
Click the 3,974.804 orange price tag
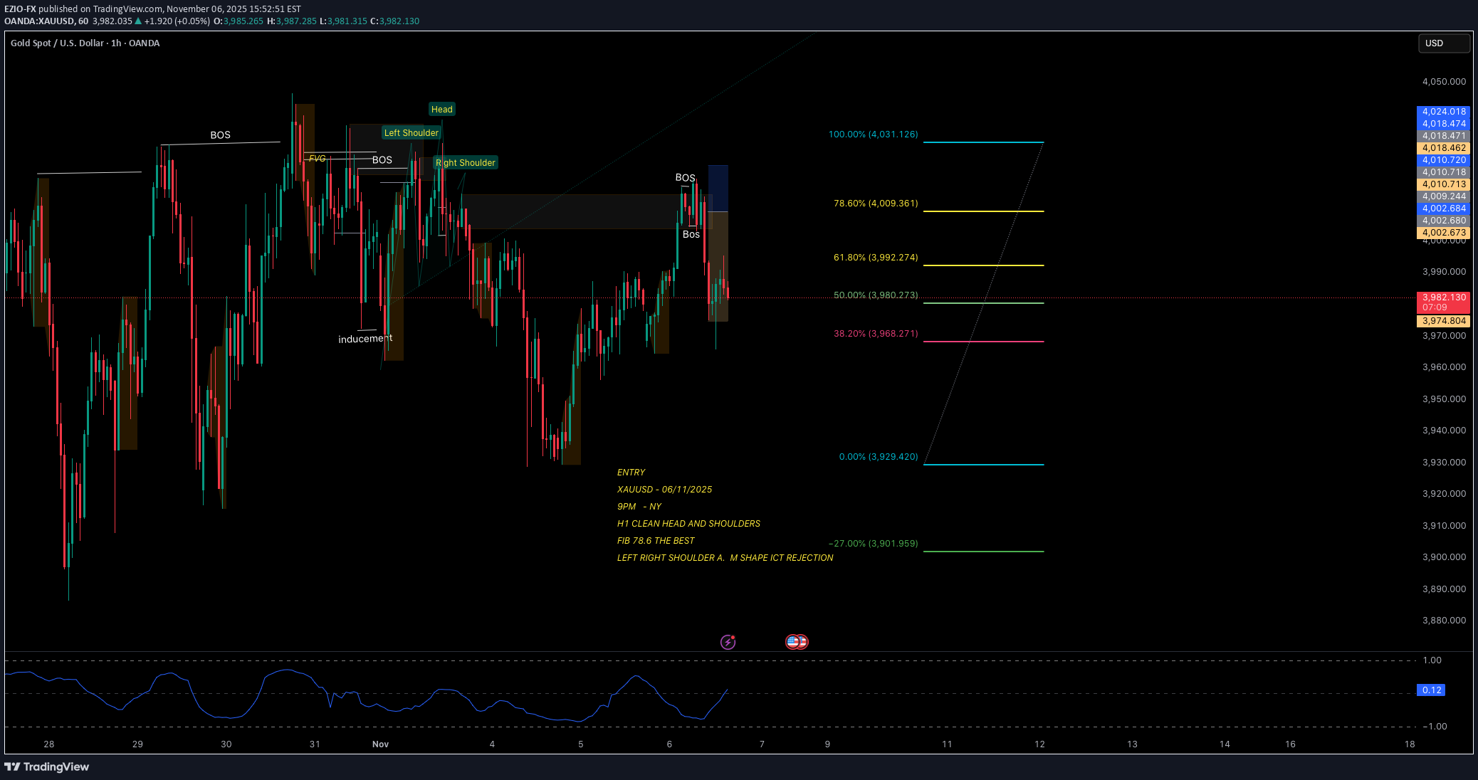(x=1443, y=321)
